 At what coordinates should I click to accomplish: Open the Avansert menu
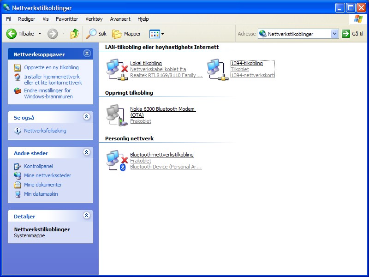point(120,19)
